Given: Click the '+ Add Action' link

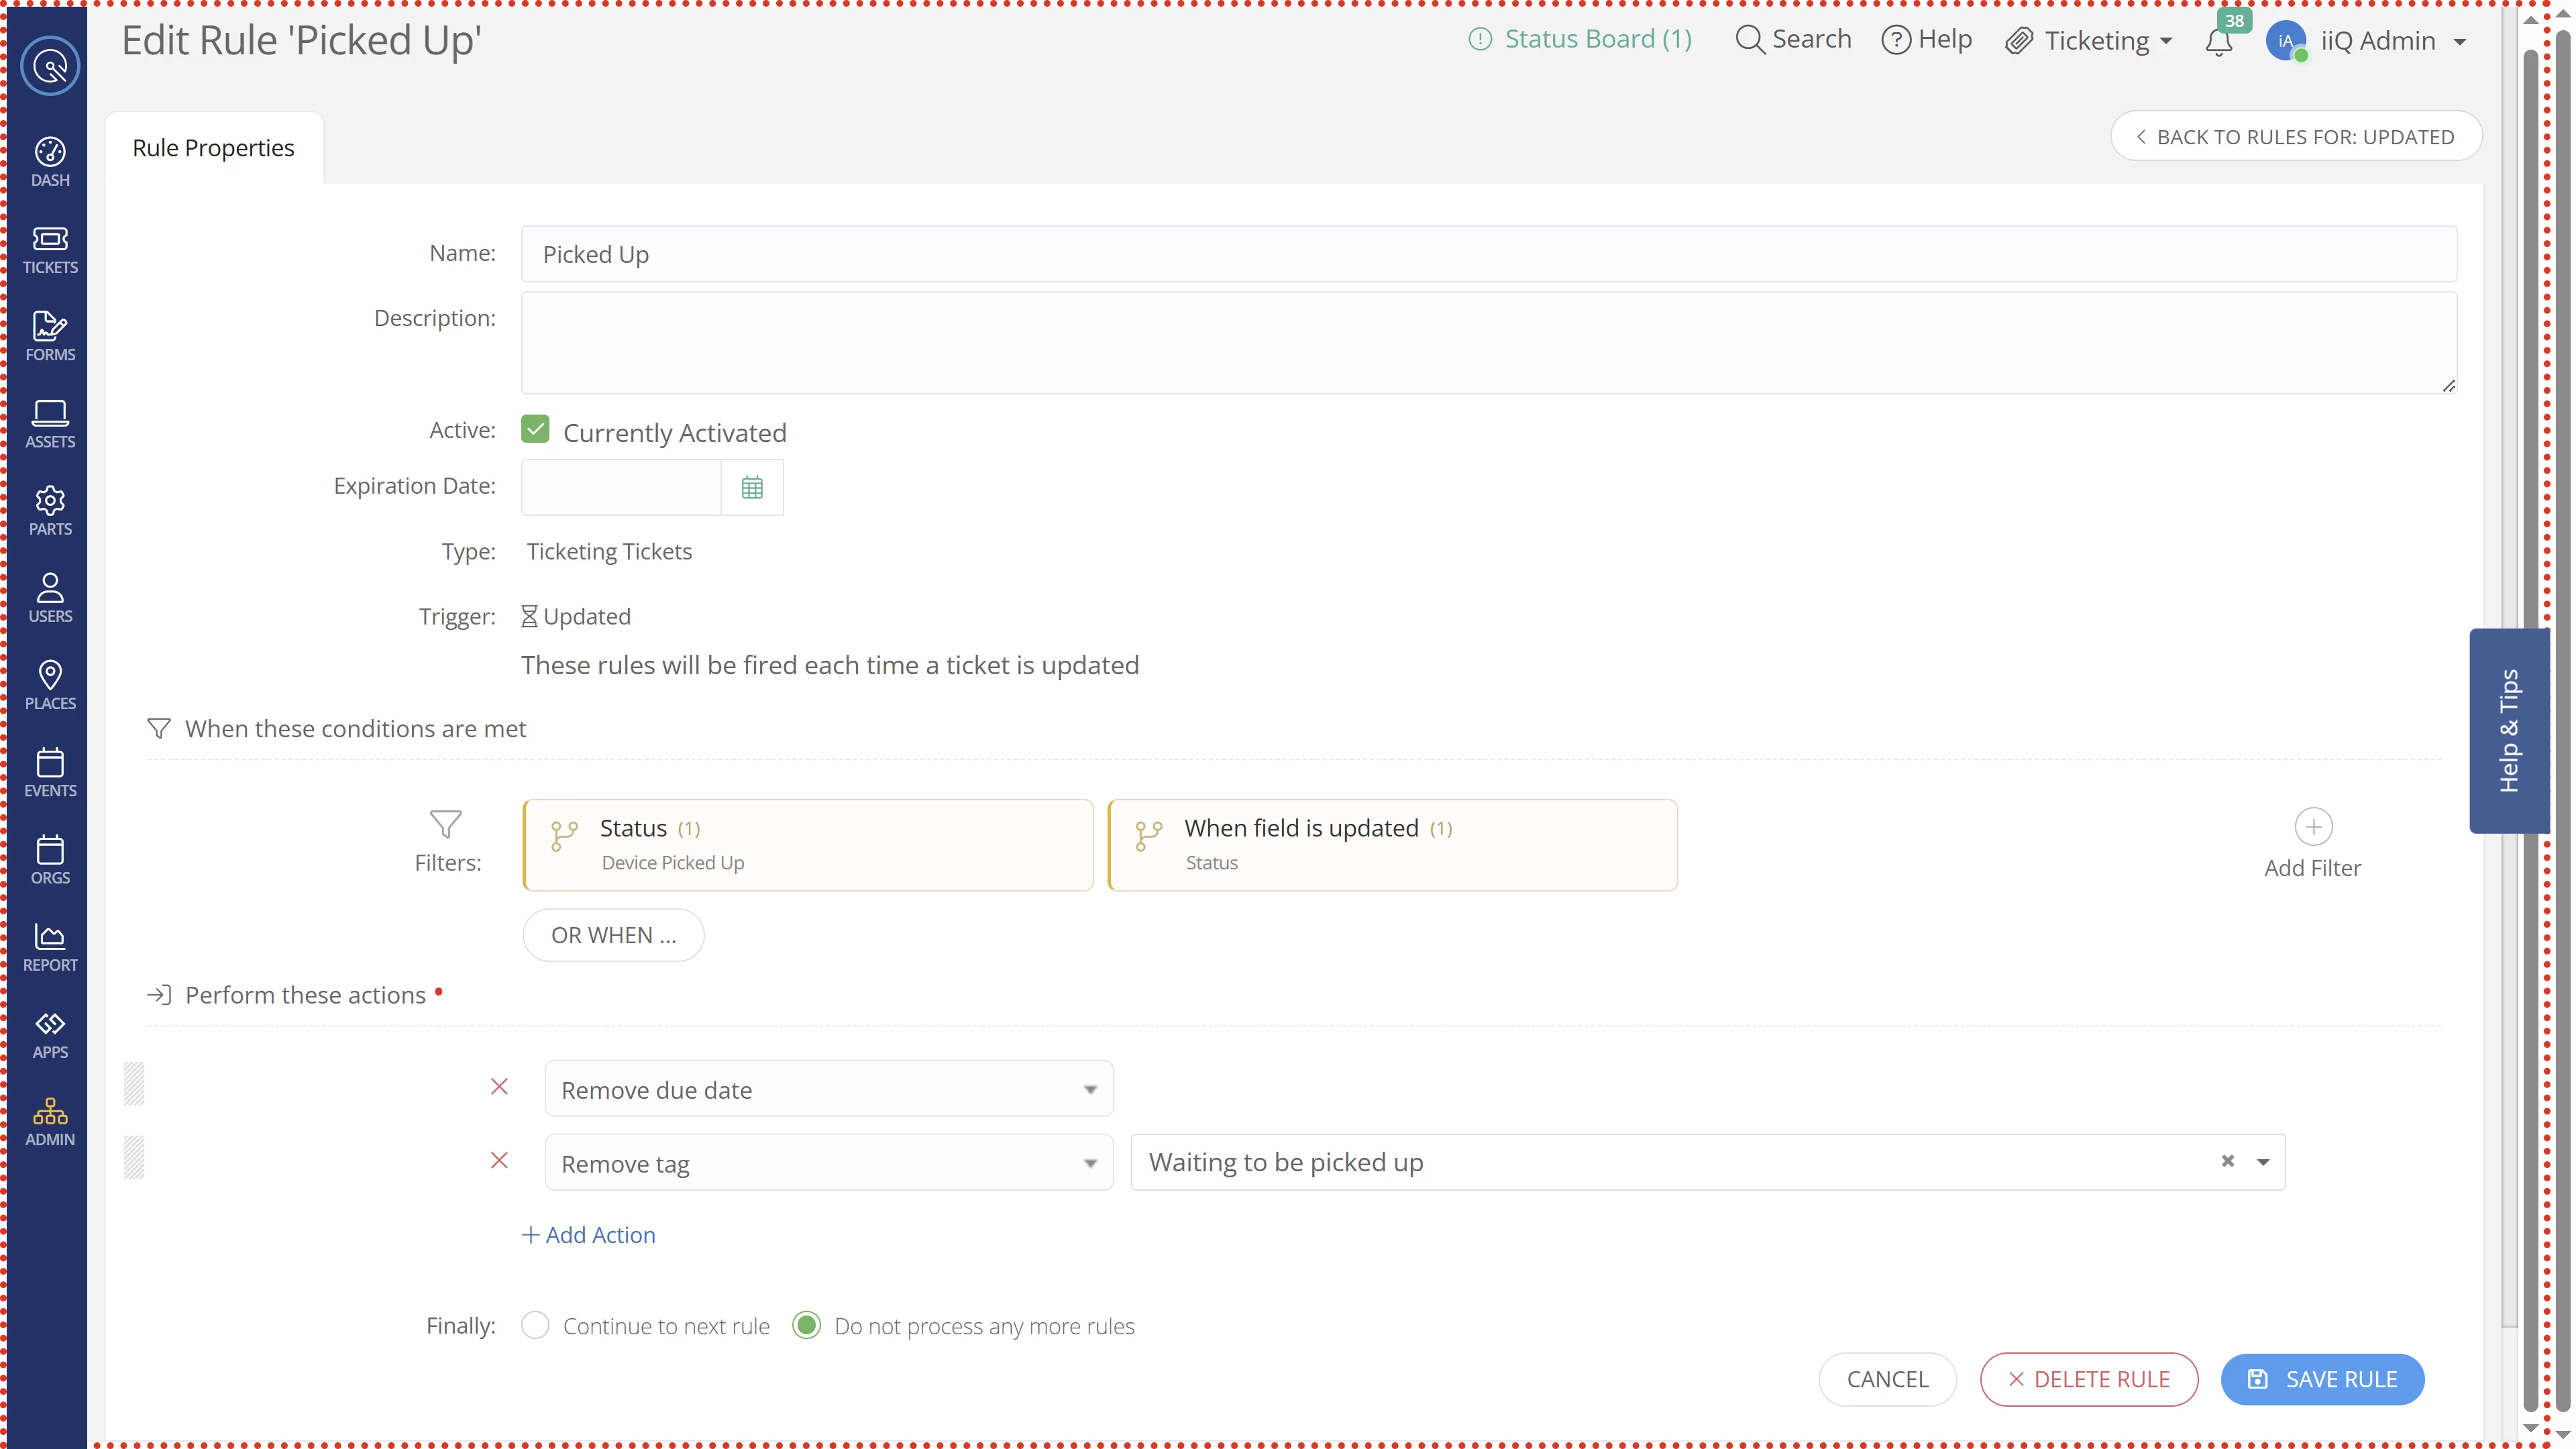Looking at the screenshot, I should pyautogui.click(x=589, y=1235).
